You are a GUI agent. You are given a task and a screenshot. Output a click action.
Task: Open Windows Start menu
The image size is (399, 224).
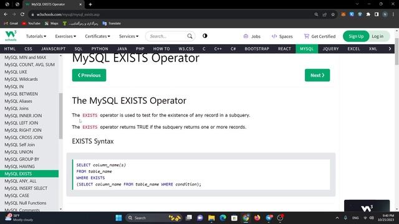point(118,218)
